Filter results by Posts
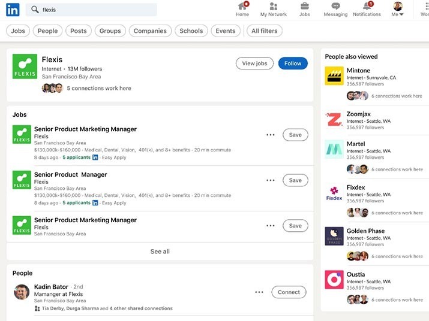 tap(79, 31)
